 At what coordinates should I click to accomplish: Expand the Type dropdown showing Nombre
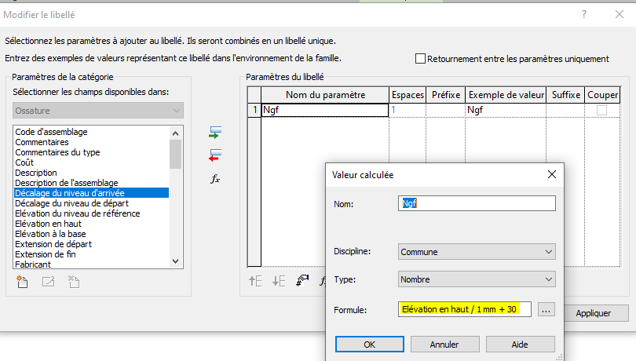[x=477, y=279]
